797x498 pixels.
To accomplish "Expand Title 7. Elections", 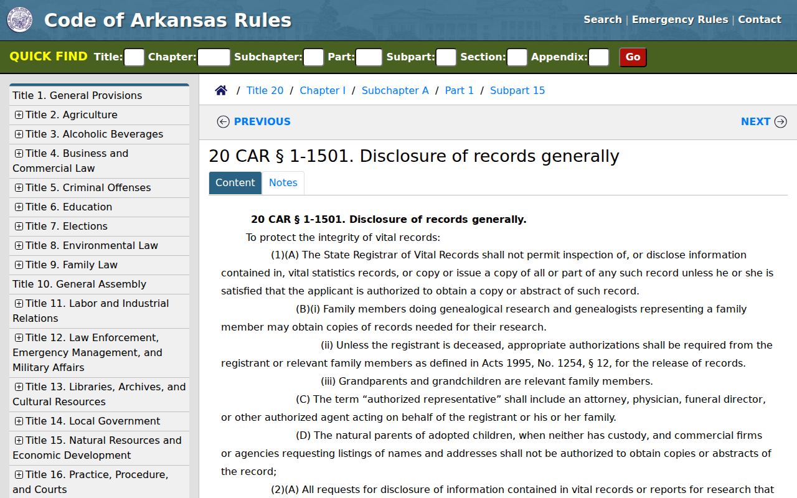I will click(19, 226).
